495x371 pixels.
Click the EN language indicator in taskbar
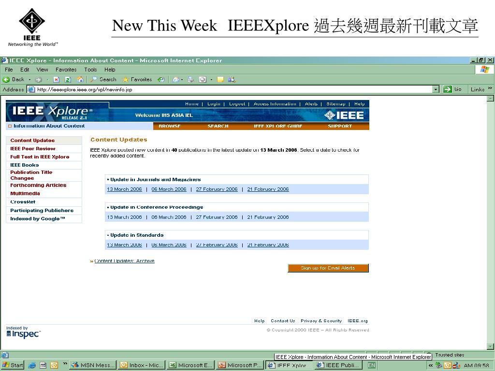point(372,365)
